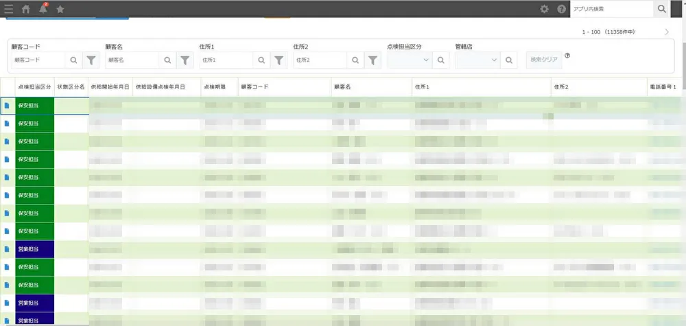Open the hamburger main menu

[x=8, y=9]
